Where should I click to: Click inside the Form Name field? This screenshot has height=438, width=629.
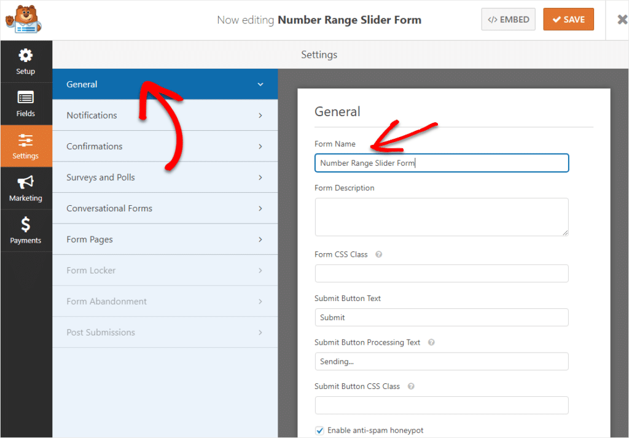pos(441,163)
